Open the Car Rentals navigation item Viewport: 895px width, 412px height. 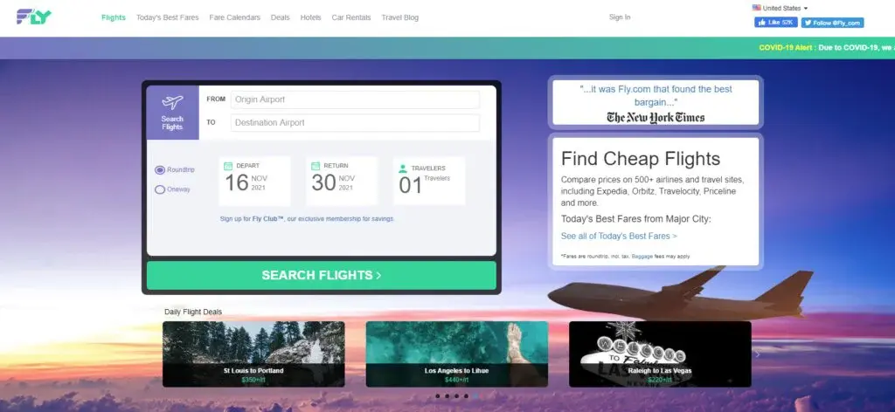pyautogui.click(x=351, y=17)
